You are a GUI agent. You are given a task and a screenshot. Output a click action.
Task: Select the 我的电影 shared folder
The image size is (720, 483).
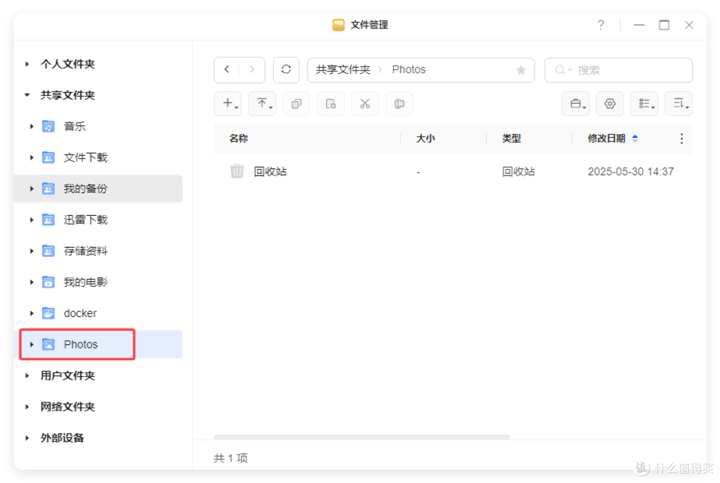tap(85, 282)
